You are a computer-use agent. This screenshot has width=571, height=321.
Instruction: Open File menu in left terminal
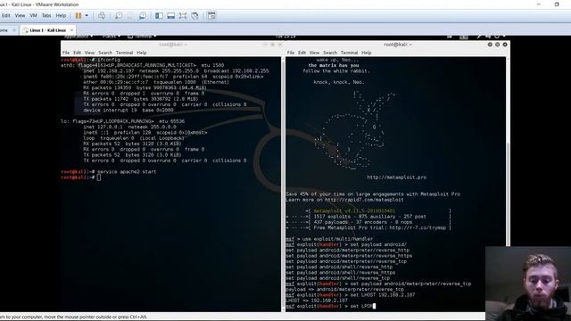click(x=66, y=53)
